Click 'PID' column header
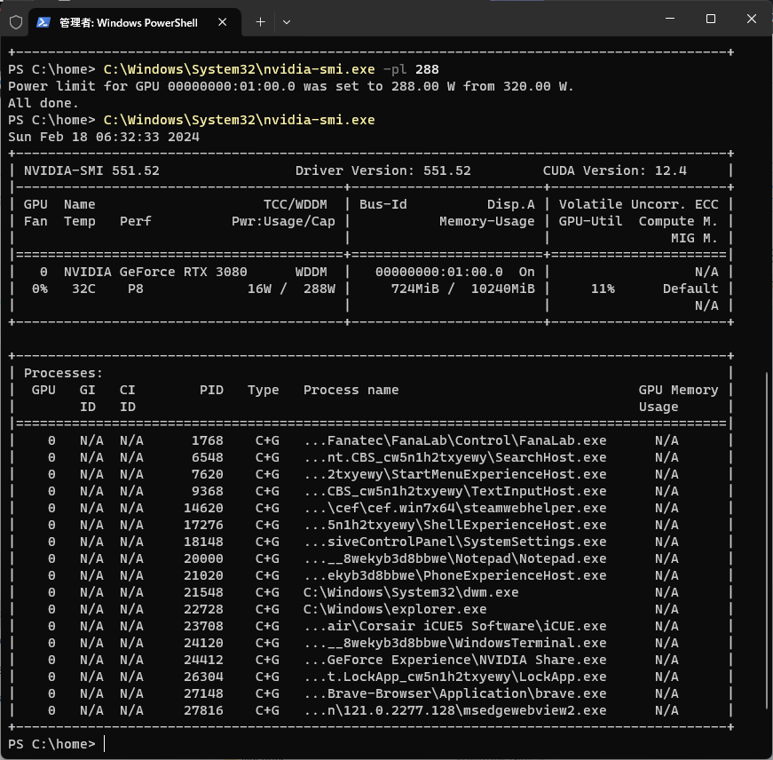Image resolution: width=773 pixels, height=760 pixels. [211, 390]
